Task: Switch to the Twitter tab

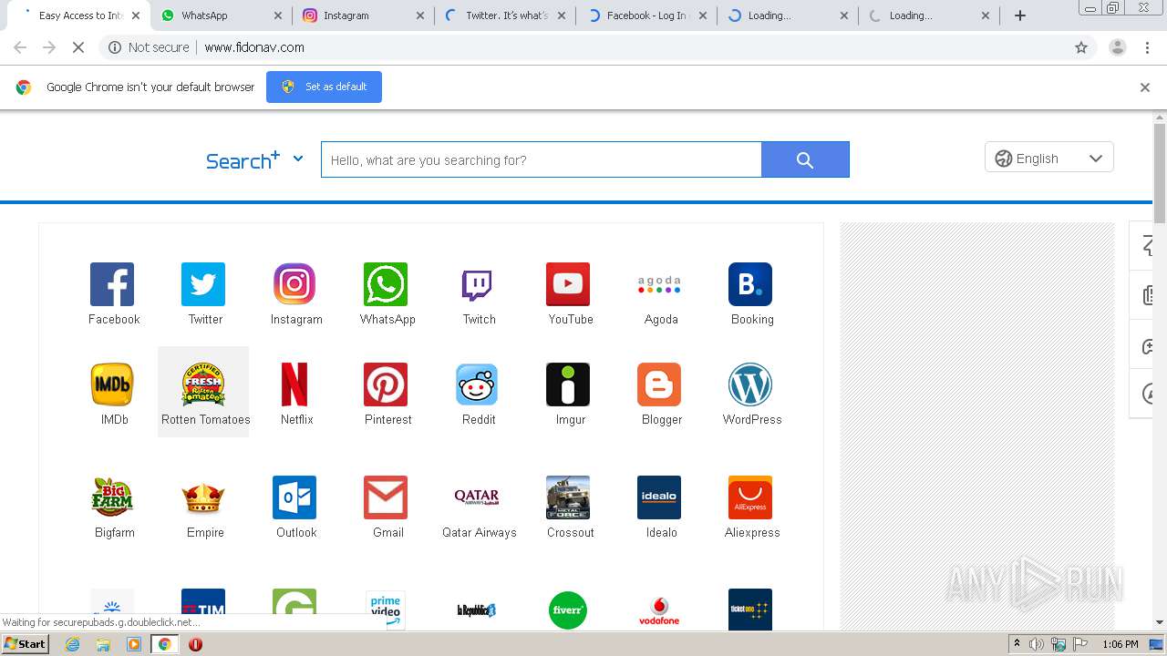Action: pos(504,15)
